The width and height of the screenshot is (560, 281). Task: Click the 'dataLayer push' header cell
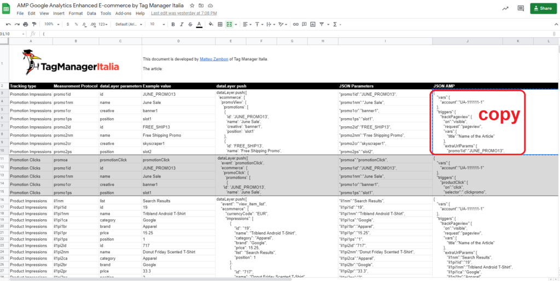click(x=277, y=86)
